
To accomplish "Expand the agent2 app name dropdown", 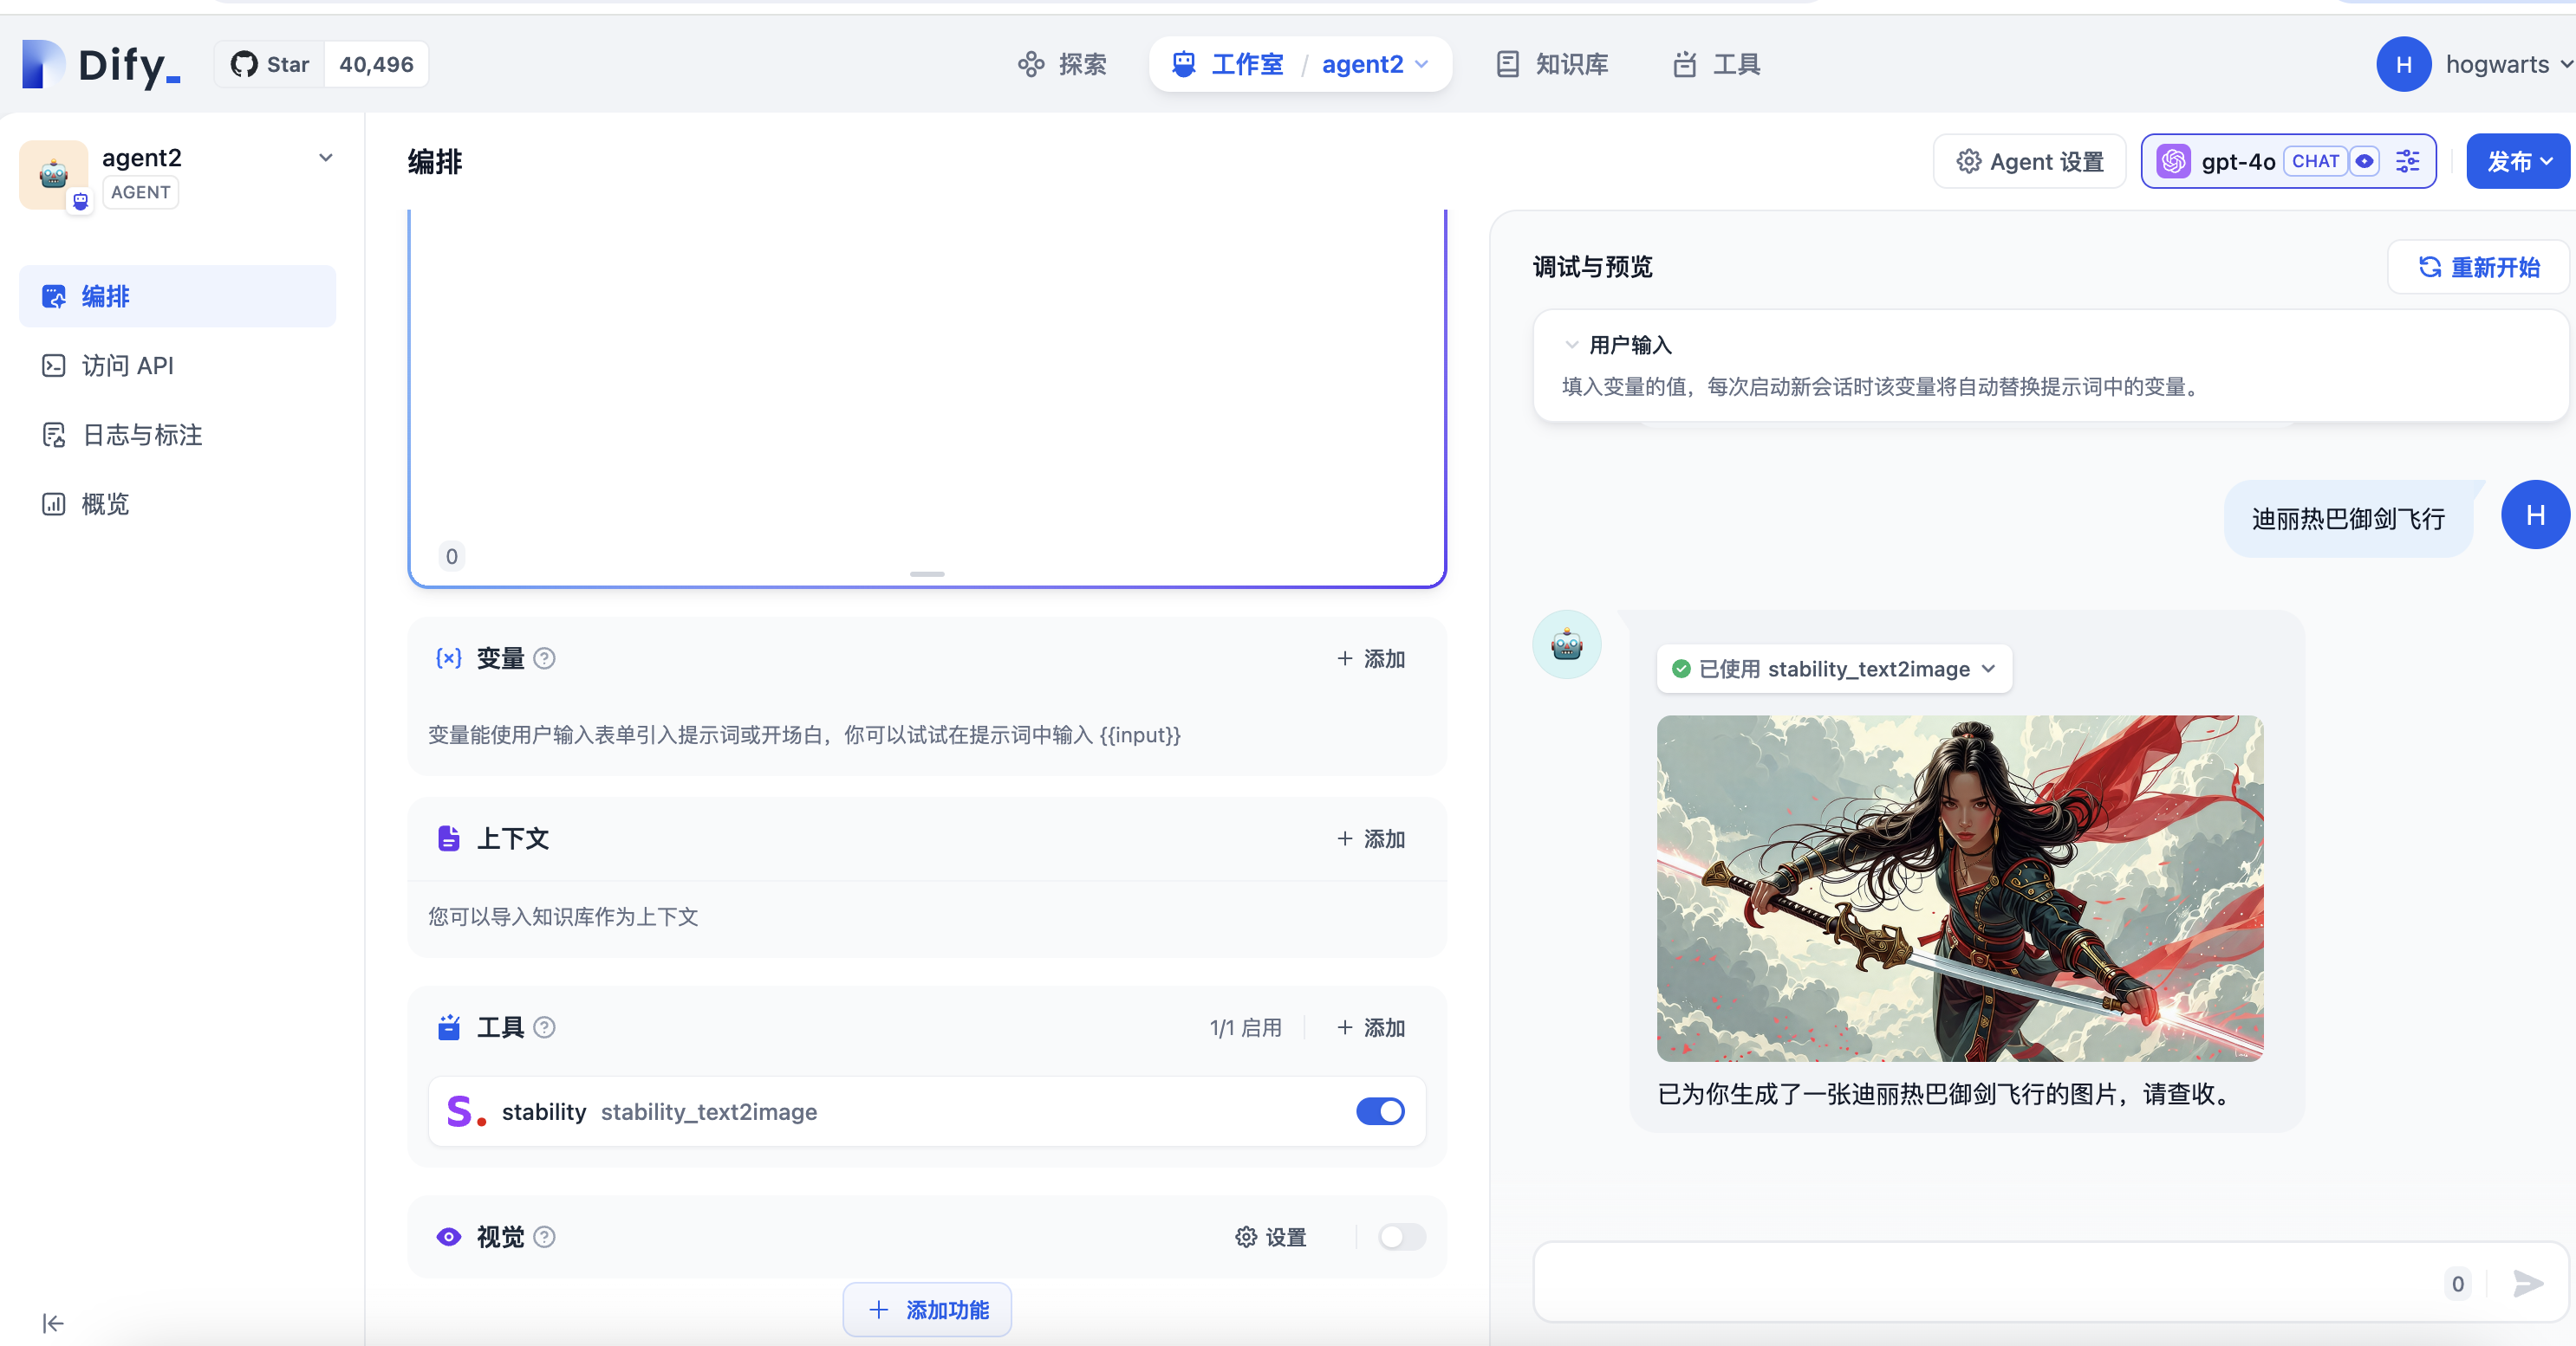I will coord(325,157).
